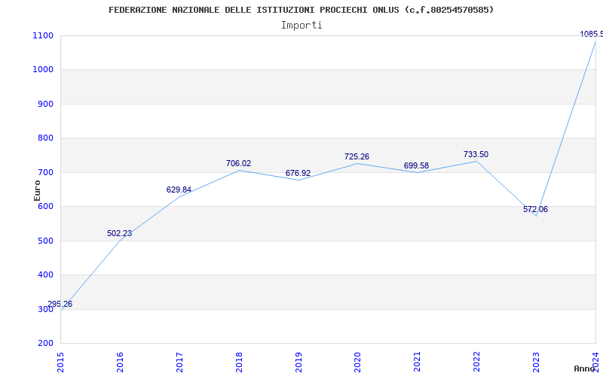603x376 pixels.
Task: Click the 295.26 data label
Action: [60, 305]
